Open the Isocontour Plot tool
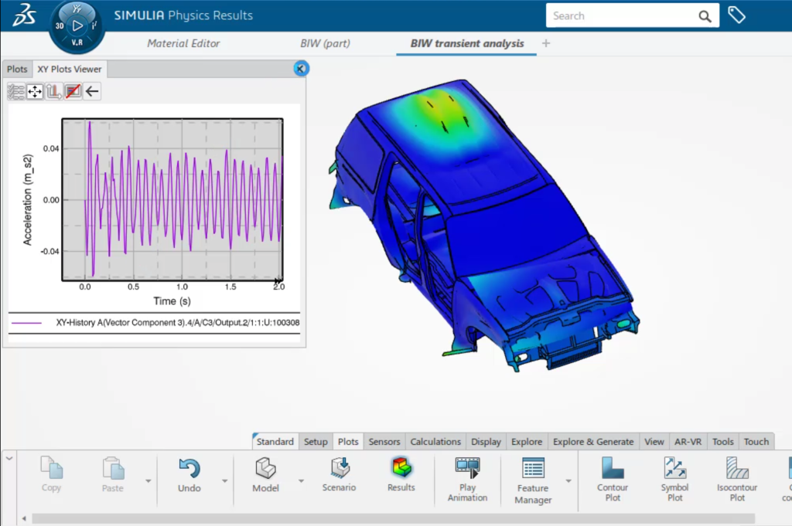The height and width of the screenshot is (526, 792). [737, 468]
